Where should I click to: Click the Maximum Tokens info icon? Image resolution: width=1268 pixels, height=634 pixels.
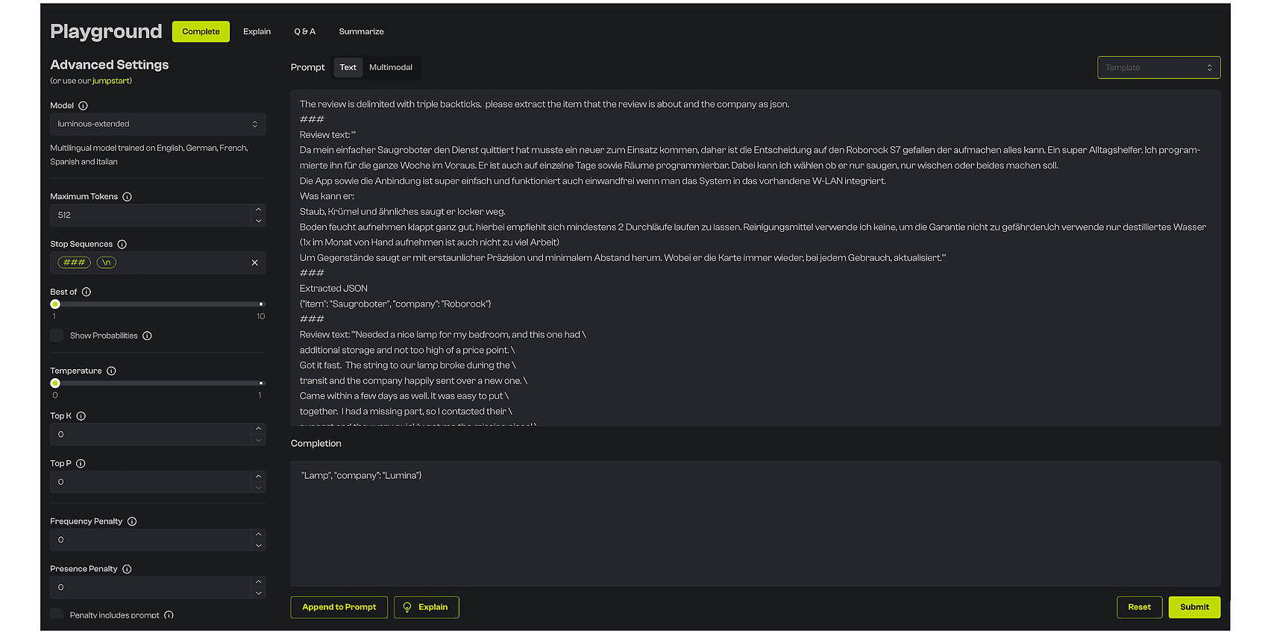(x=127, y=197)
